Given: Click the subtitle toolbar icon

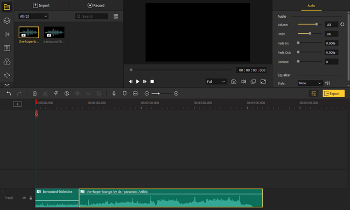Looking at the screenshot, I should 135,93.
